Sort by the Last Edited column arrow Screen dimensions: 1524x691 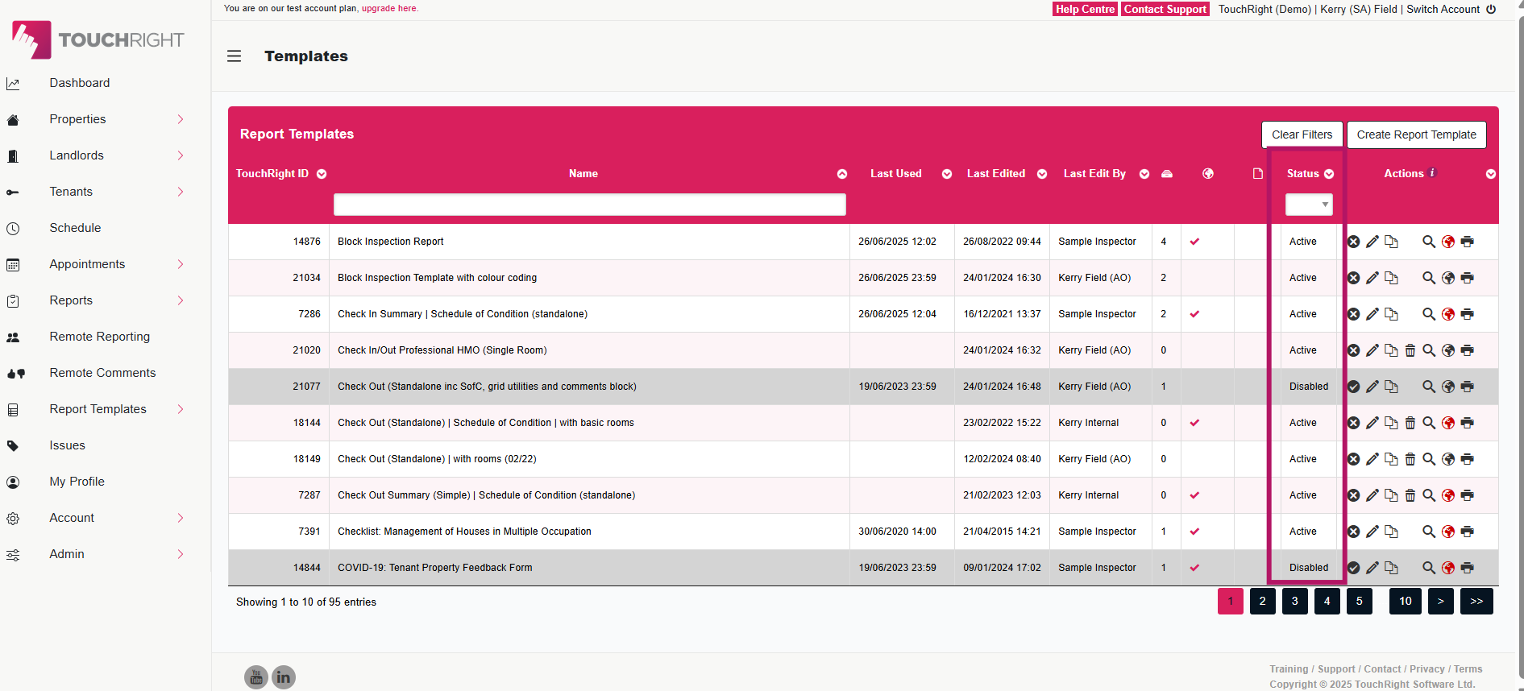tap(1041, 174)
